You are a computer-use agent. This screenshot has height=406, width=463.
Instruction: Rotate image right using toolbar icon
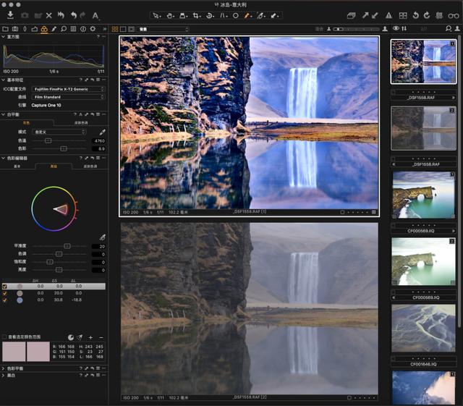click(427, 14)
